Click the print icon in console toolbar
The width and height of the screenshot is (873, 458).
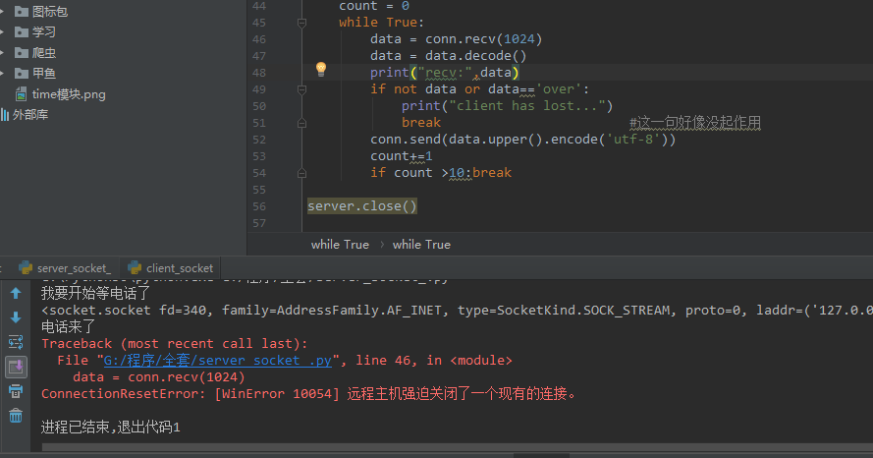[x=16, y=391]
